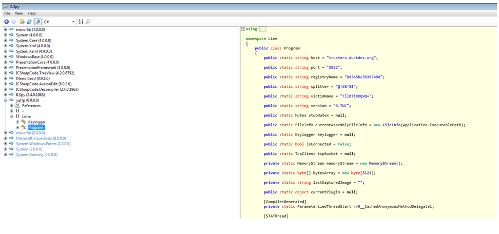
Task: Select the highlighted Program tree item
Action: [35, 127]
